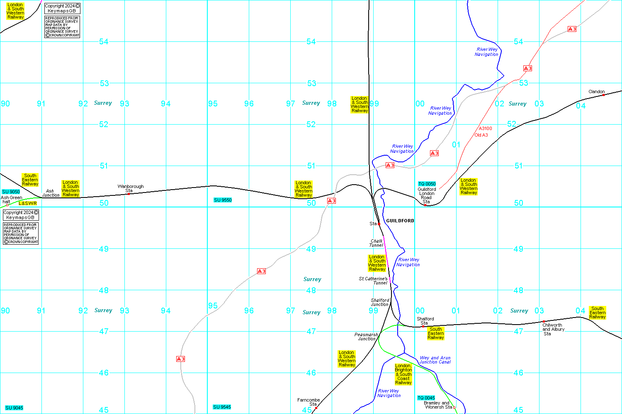This screenshot has width=622, height=414.
Task: Open the TQ 0050 tile reference
Action: [x=427, y=184]
